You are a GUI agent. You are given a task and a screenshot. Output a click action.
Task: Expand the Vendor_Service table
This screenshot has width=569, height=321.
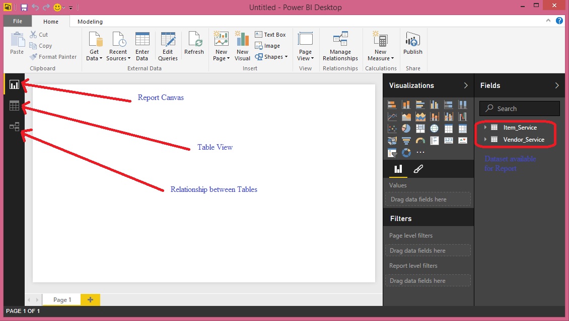485,139
